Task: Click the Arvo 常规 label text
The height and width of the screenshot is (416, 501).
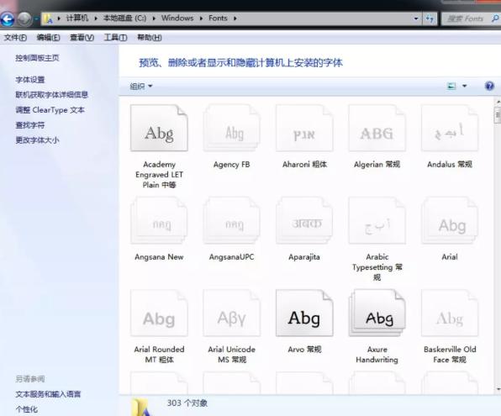Action: [304, 350]
